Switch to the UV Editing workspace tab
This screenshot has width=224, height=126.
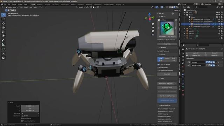55,5
